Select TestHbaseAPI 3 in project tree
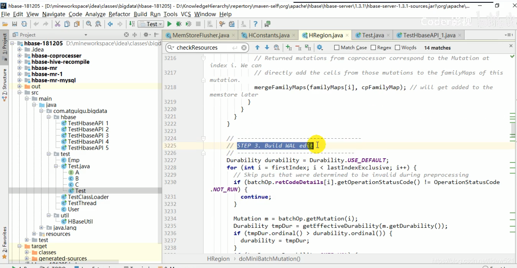 [x=88, y=136]
